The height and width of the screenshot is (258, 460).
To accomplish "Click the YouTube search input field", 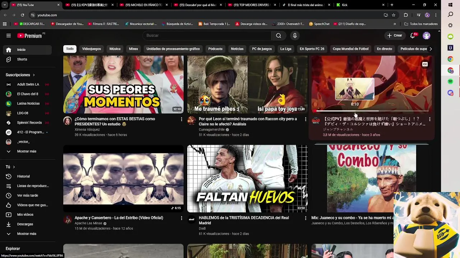I will click(x=207, y=35).
